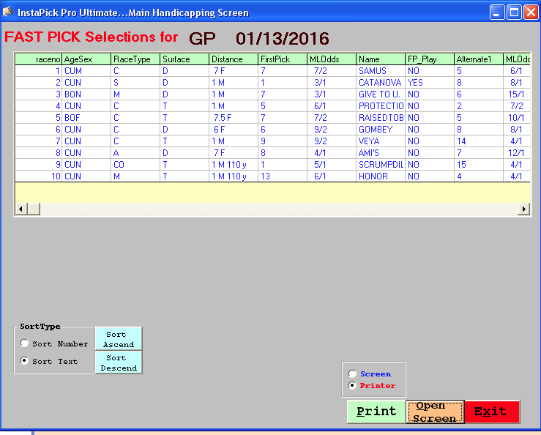Select the HONOR name cell
541x435 pixels.
(381, 176)
